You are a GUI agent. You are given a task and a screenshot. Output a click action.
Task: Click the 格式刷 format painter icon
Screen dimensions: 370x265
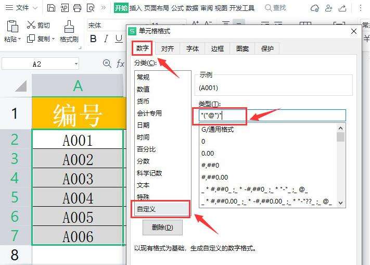[69, 27]
